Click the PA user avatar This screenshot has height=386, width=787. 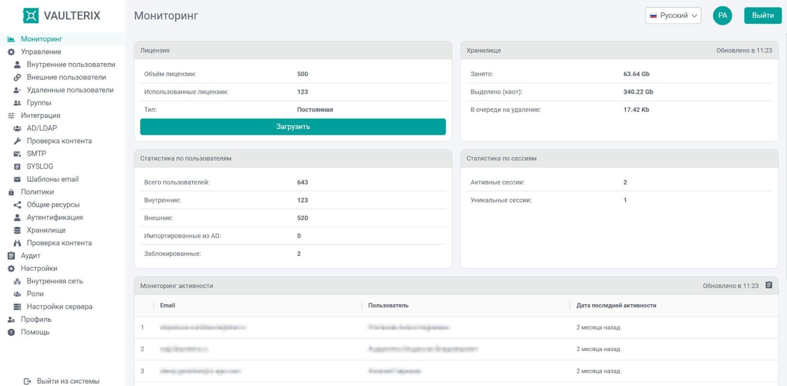point(722,16)
